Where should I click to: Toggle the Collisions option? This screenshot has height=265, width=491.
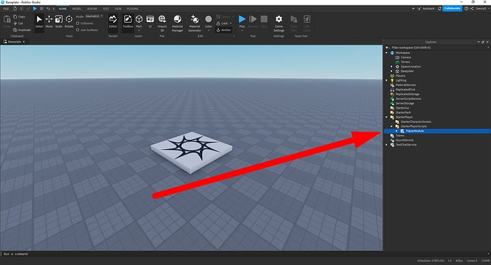pyautogui.click(x=85, y=23)
